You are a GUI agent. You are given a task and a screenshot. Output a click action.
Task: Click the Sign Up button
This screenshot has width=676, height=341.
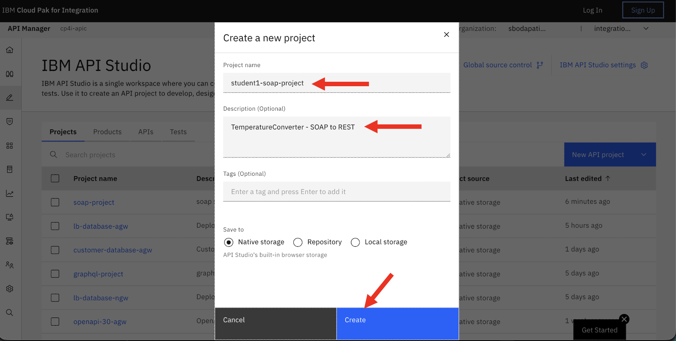pos(643,10)
